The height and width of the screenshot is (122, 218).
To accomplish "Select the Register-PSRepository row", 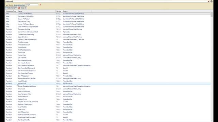I will click(x=108, y=104).
